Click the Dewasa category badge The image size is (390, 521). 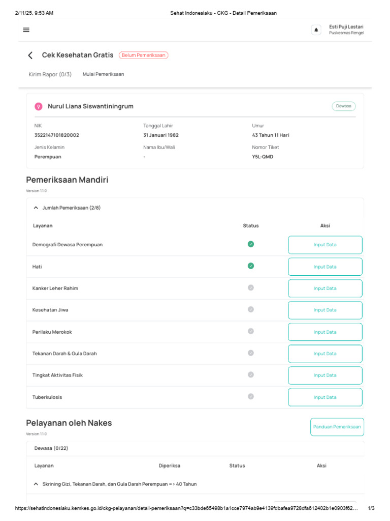(344, 106)
